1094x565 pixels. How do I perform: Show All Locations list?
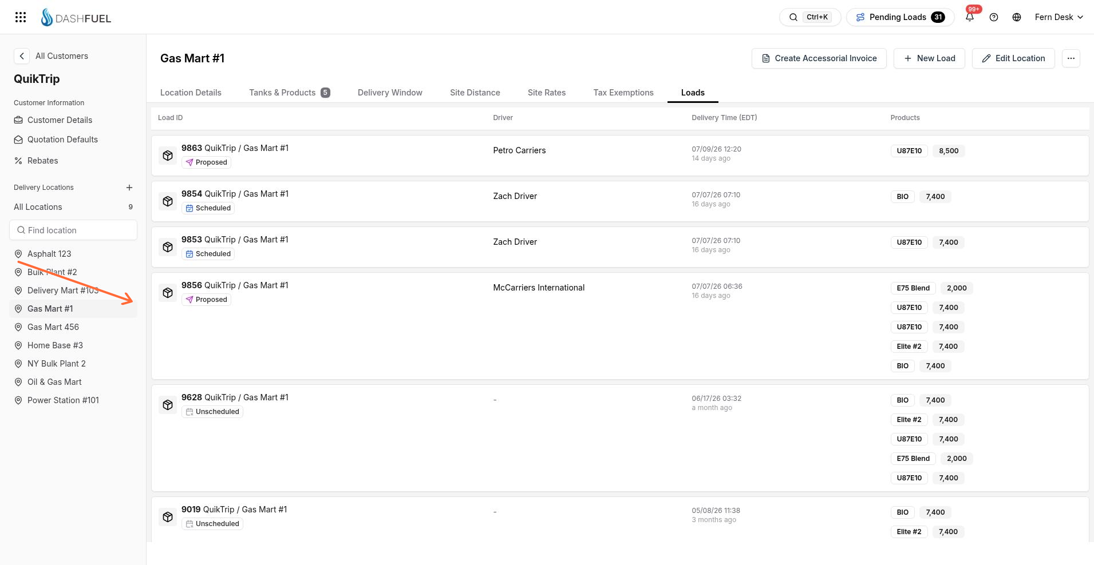(73, 207)
